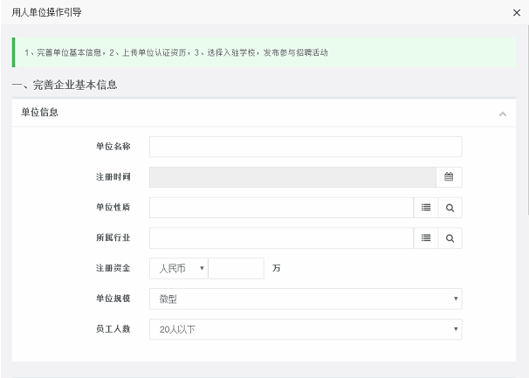Viewport: 529px width, 378px height.
Task: Open the list icon for 所属行业
Action: pos(426,238)
